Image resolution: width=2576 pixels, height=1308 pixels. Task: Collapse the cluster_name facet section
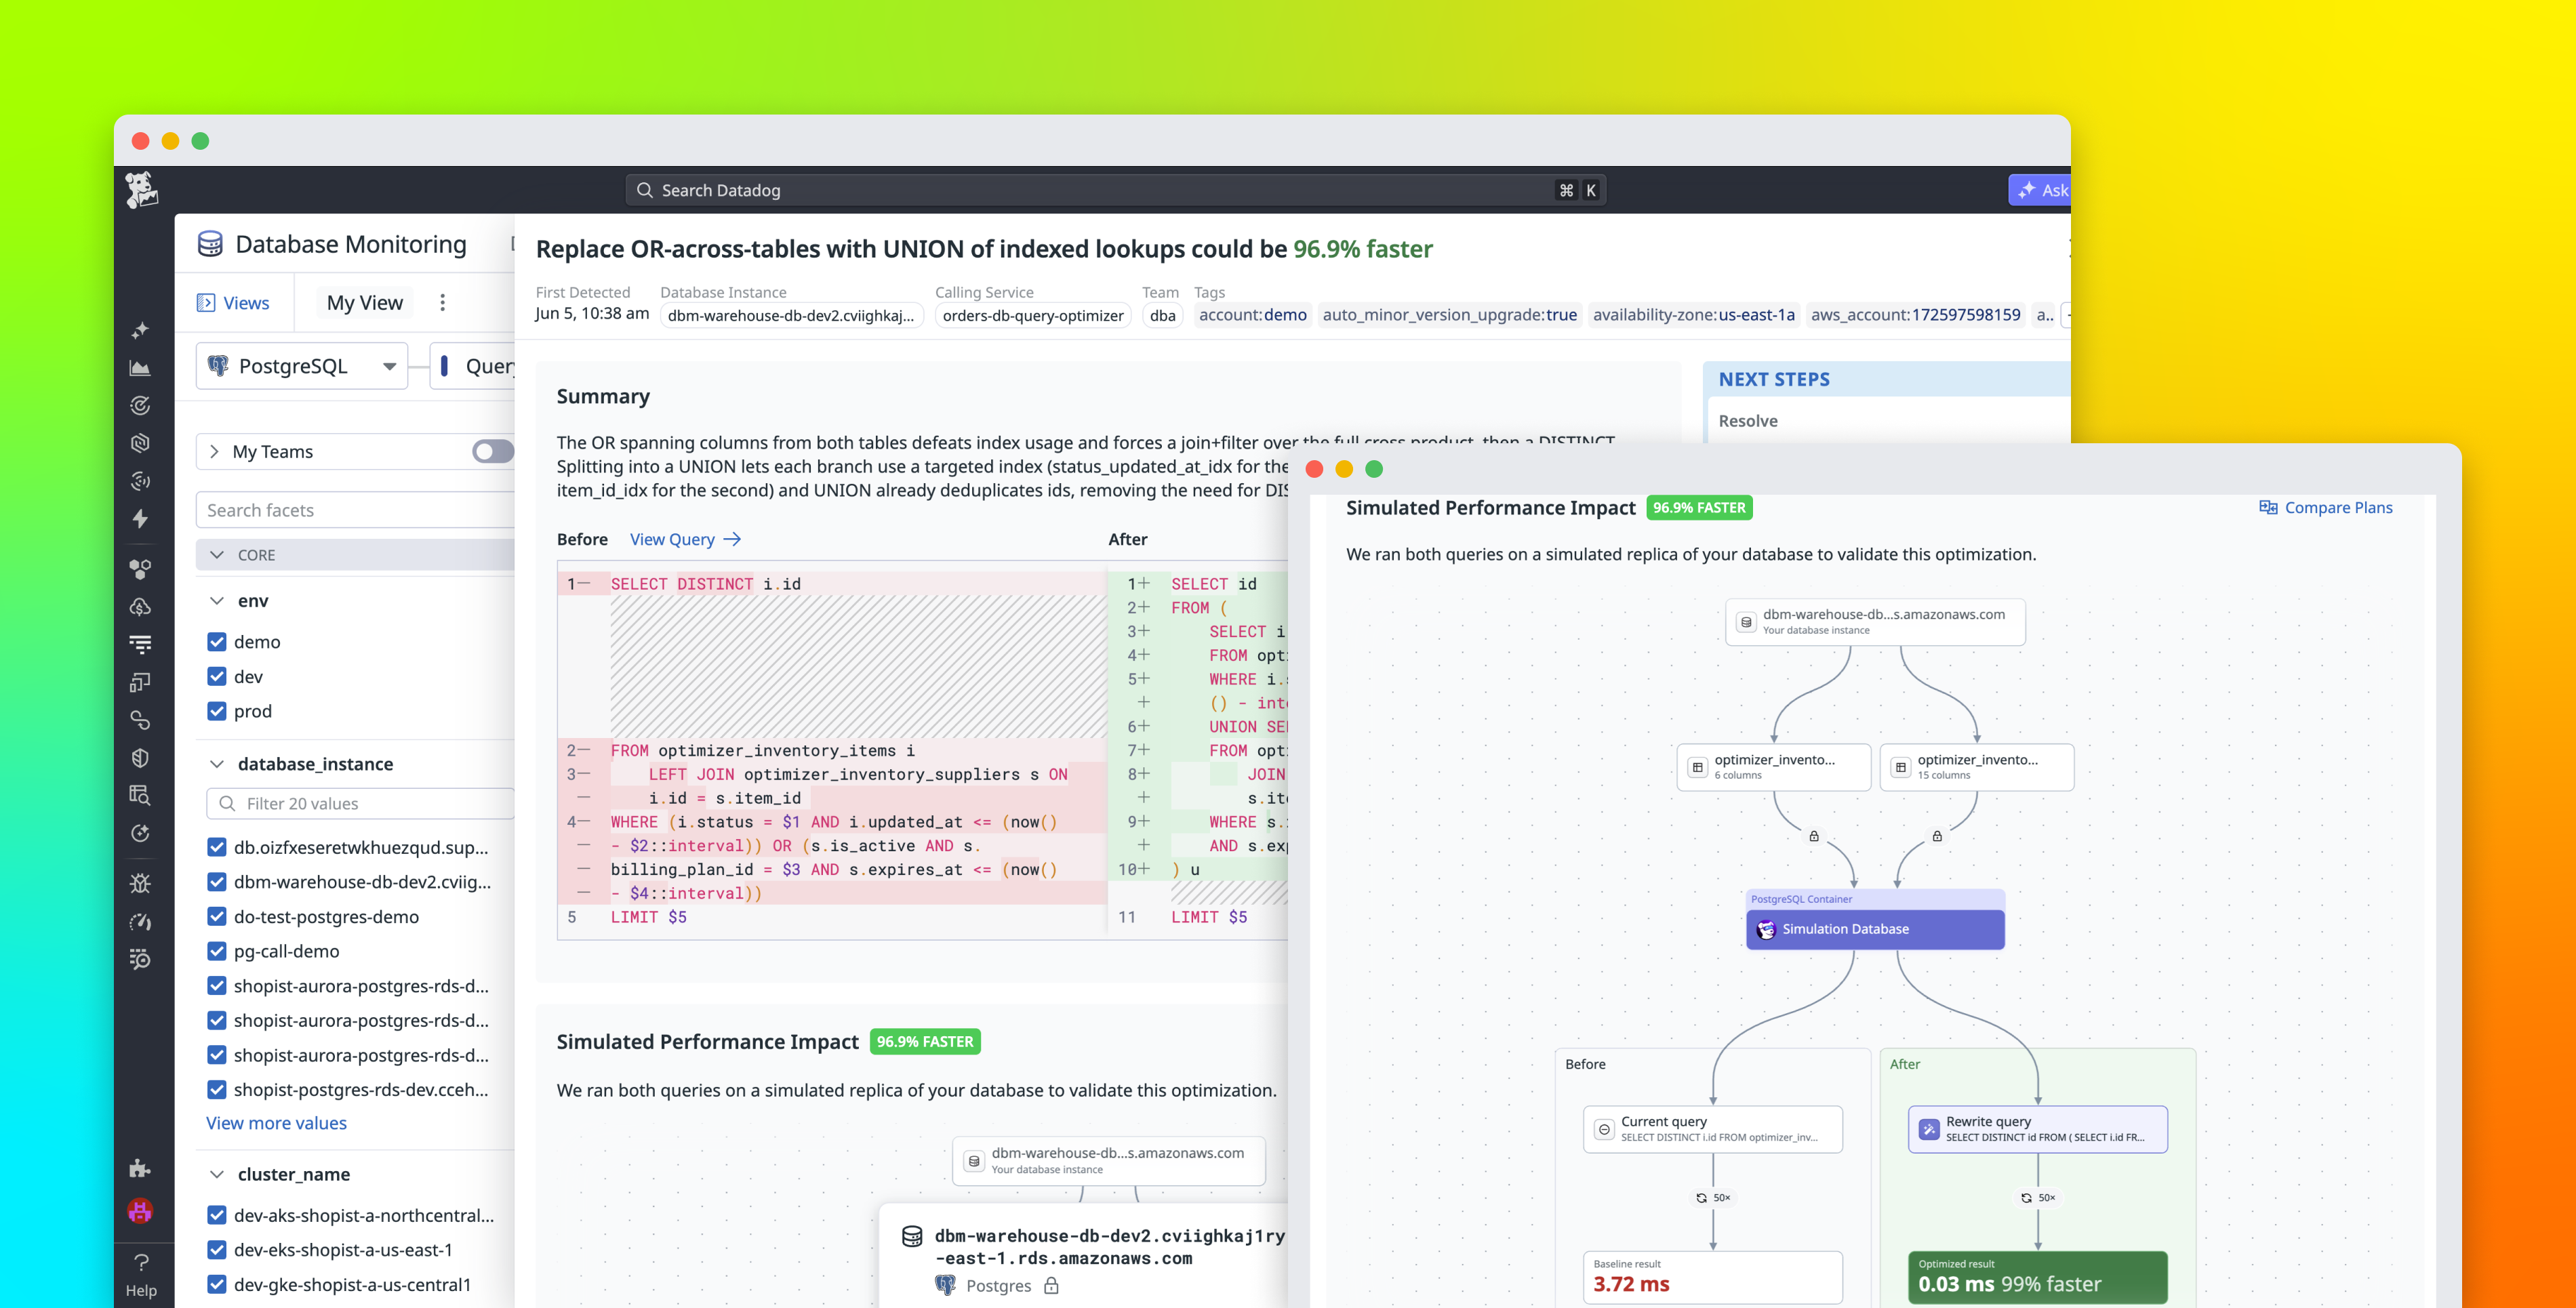pos(217,1175)
